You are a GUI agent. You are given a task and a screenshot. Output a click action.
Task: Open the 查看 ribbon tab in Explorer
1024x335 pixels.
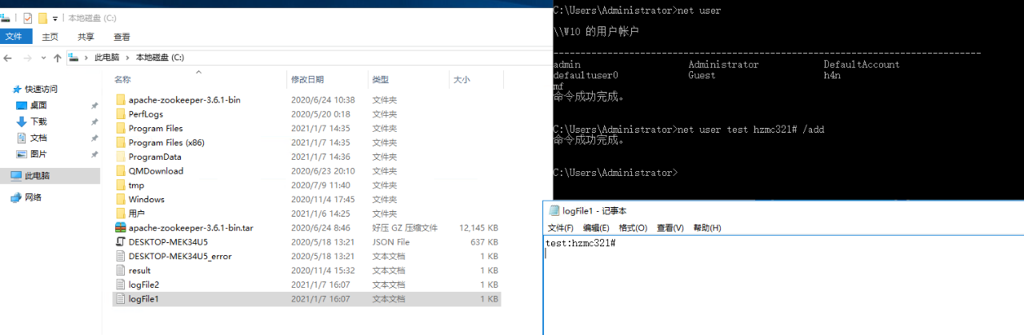122,37
